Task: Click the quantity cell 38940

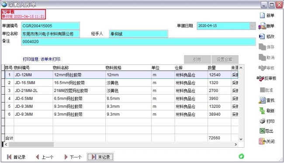Action: click(219, 114)
